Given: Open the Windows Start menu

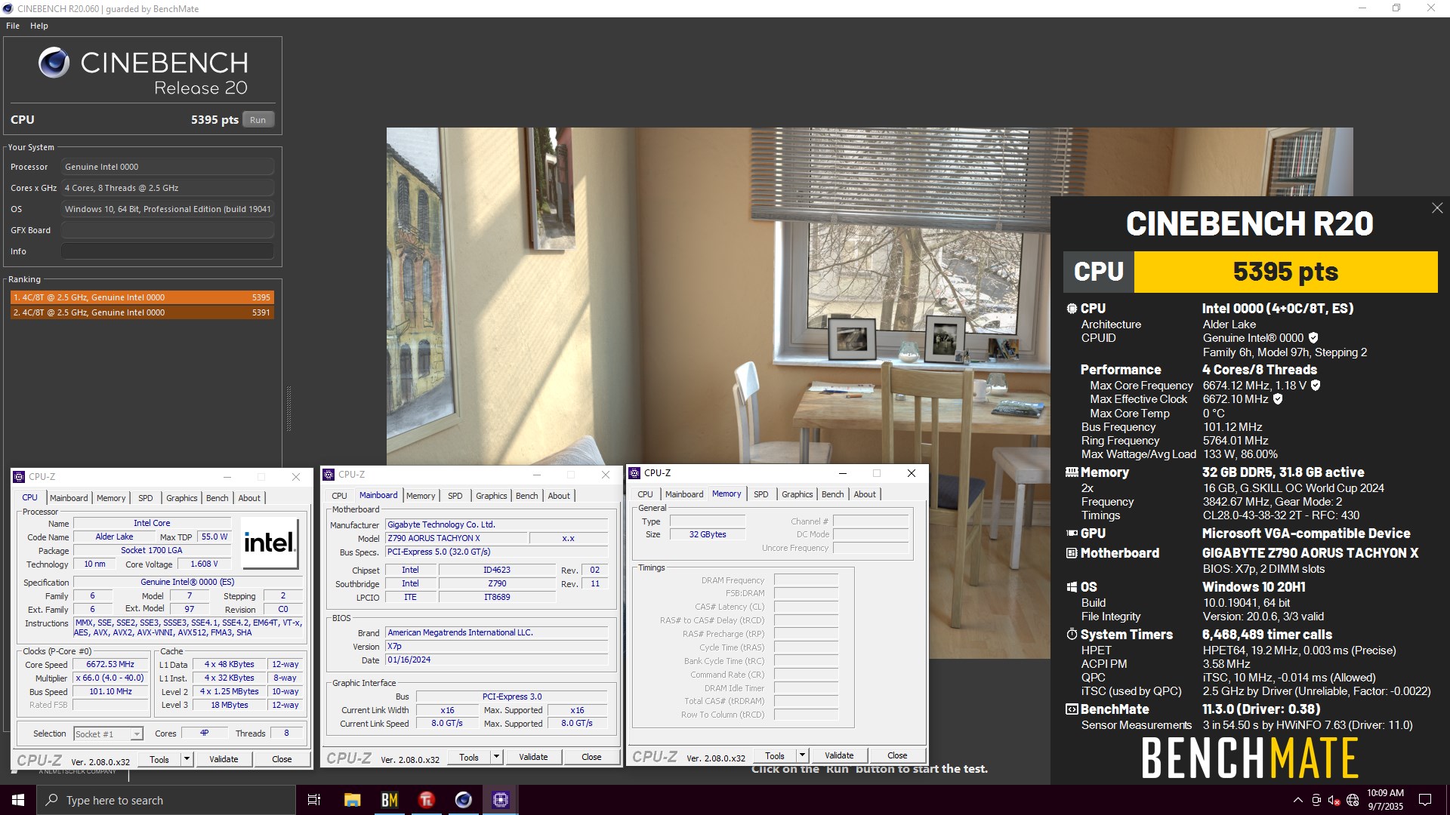Looking at the screenshot, I should pos(18,800).
